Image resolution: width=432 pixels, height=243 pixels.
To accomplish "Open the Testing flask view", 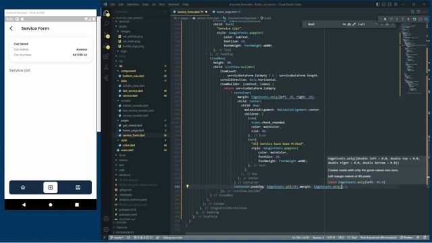I will coord(106,67).
